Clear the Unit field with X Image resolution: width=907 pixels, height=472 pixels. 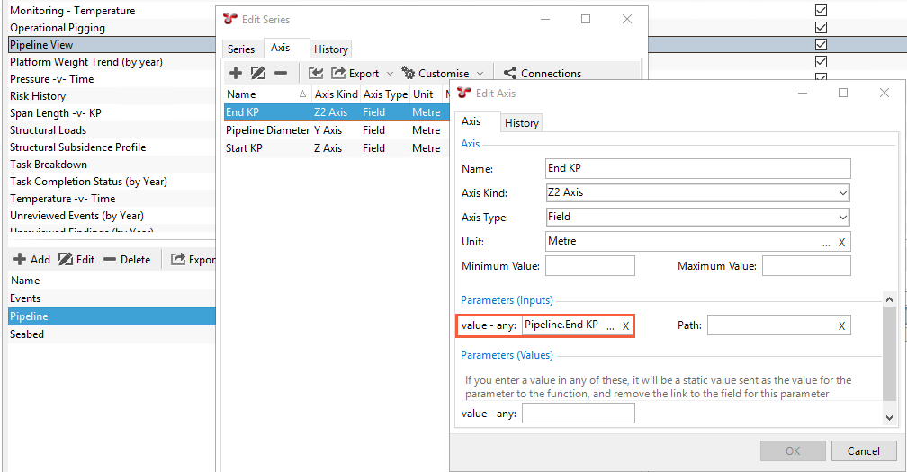[x=841, y=243]
